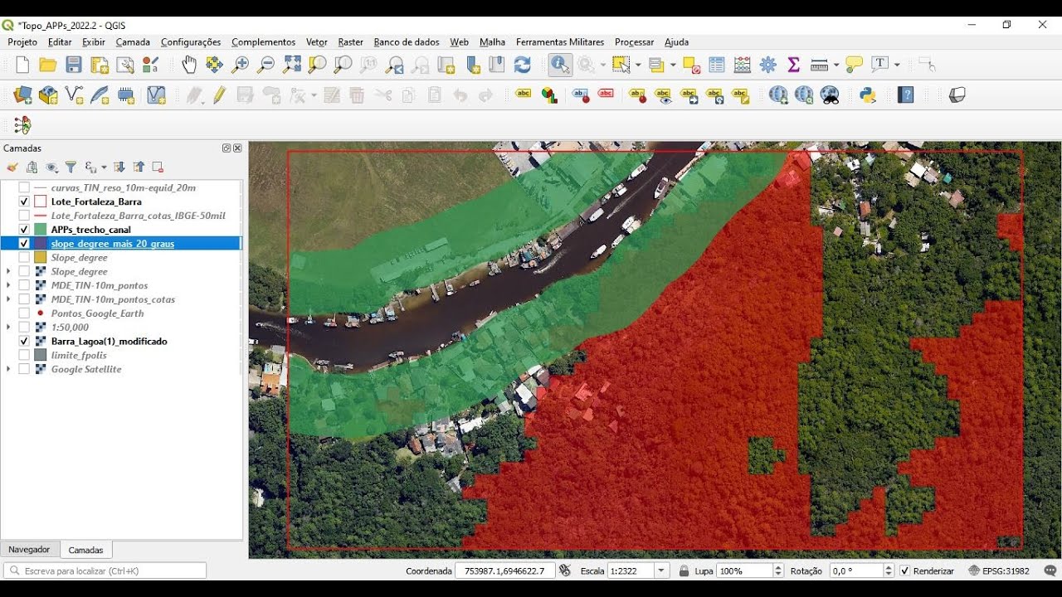
Task: Open the Data Source Manager icon
Action: click(x=22, y=95)
